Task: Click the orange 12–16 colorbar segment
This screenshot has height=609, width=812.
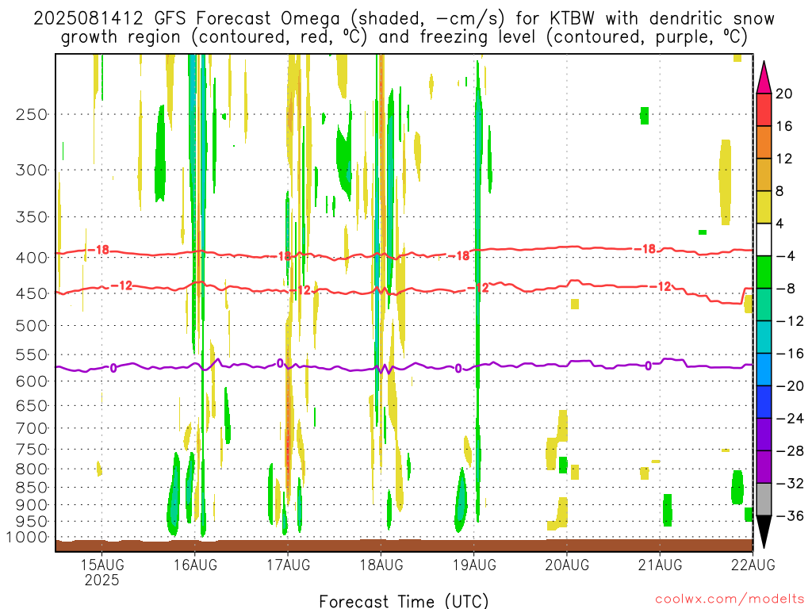Action: (764, 143)
